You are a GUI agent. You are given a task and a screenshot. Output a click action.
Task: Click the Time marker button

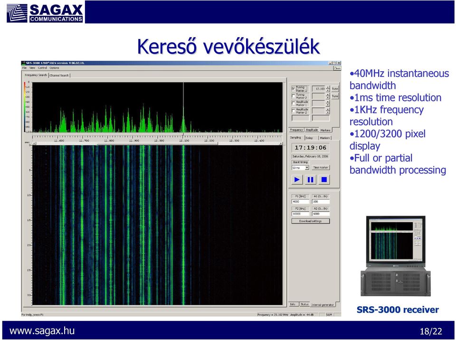pyautogui.click(x=321, y=168)
